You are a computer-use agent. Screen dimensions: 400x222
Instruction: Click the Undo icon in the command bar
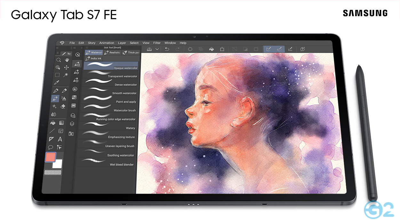pyautogui.click(x=167, y=49)
